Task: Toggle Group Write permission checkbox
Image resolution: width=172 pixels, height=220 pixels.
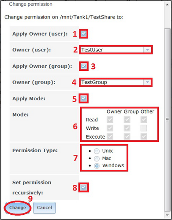Action: coord(127,128)
